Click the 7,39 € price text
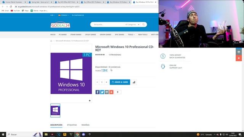Screen dimensions: 244x137 click(104, 70)
